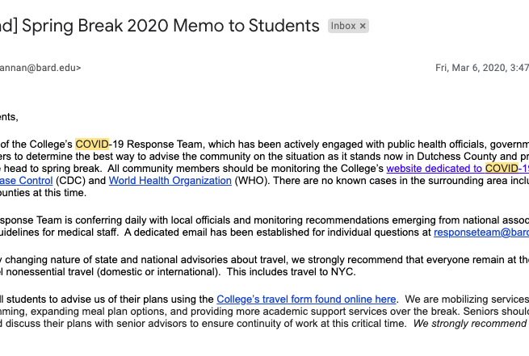Screen dimensions: 529x356
Task: Open the World Health Organization link
Action: click(170, 181)
